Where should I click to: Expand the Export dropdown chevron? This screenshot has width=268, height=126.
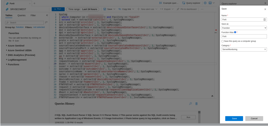pyautogui.click(x=173, y=9)
